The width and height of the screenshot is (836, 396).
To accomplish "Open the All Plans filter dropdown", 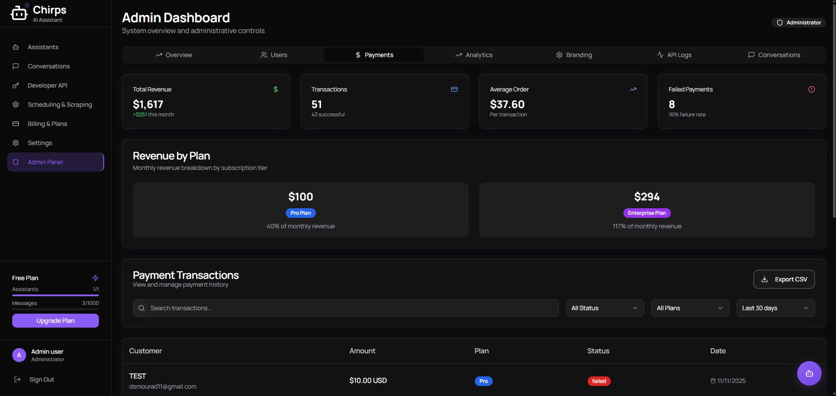I will (690, 308).
